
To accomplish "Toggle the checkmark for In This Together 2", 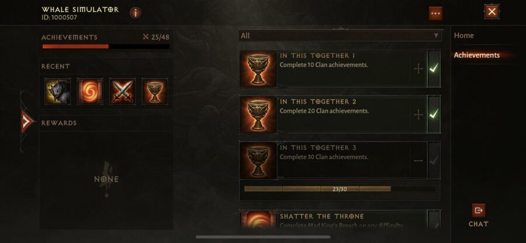I will tap(434, 114).
